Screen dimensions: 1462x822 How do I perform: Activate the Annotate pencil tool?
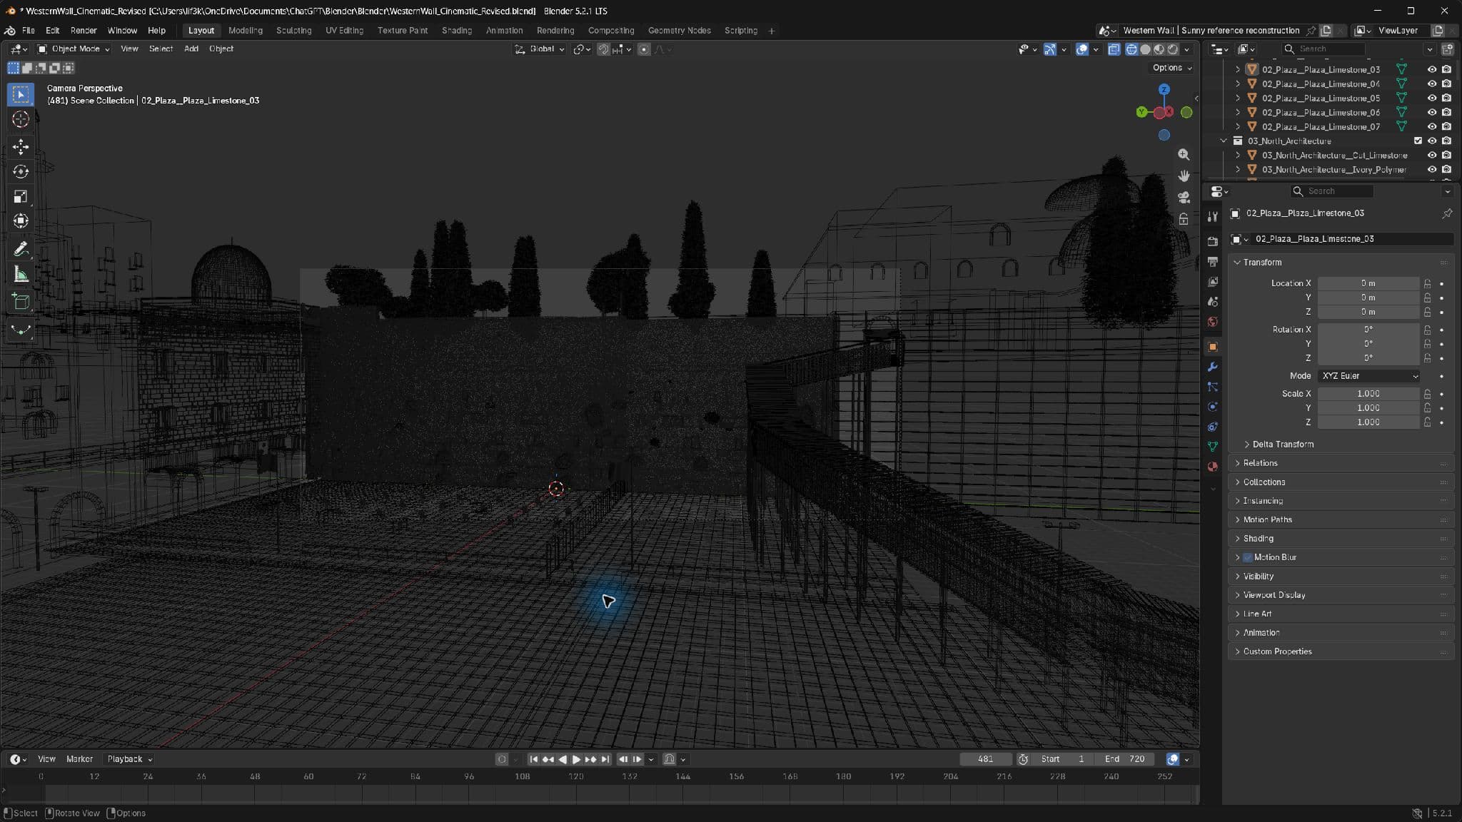(x=21, y=249)
